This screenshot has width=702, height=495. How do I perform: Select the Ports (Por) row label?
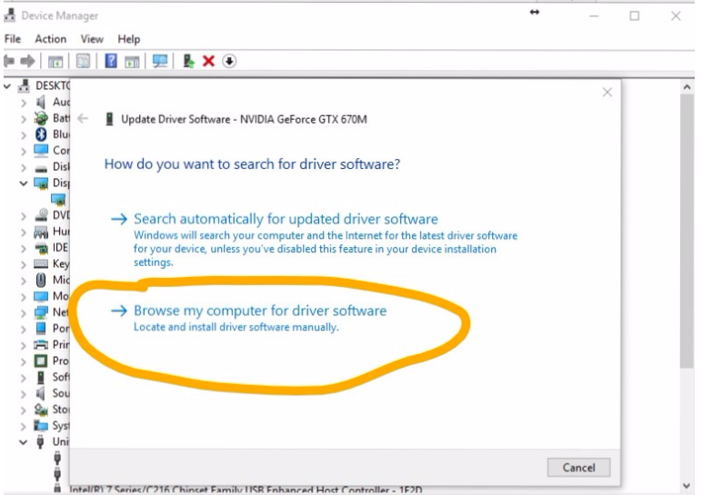pyautogui.click(x=61, y=328)
